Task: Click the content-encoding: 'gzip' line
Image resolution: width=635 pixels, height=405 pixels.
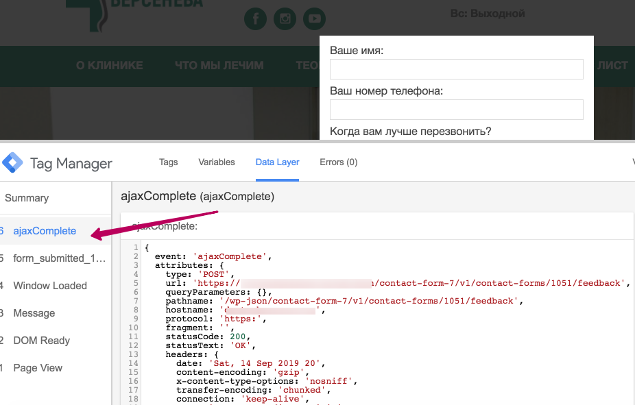Action: (243, 372)
